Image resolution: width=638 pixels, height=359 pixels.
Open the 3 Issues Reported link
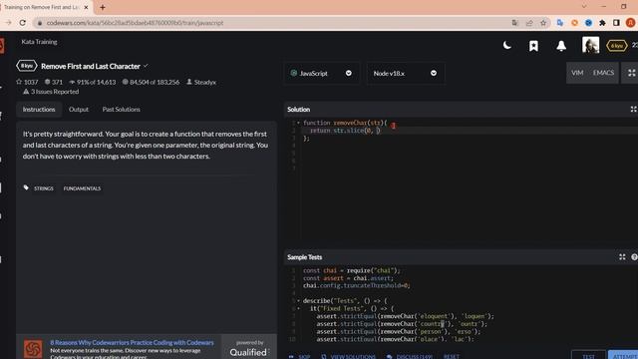pos(51,92)
